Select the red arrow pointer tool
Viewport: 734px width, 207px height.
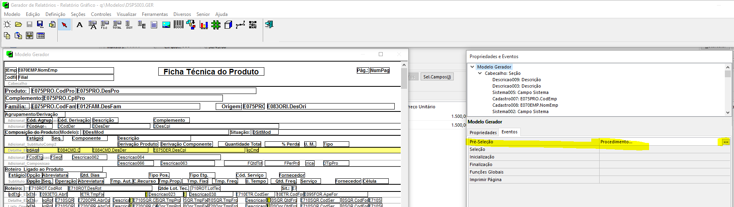[x=64, y=25]
